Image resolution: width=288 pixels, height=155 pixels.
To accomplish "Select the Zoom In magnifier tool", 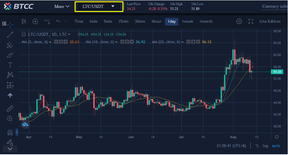I will click(10, 118).
